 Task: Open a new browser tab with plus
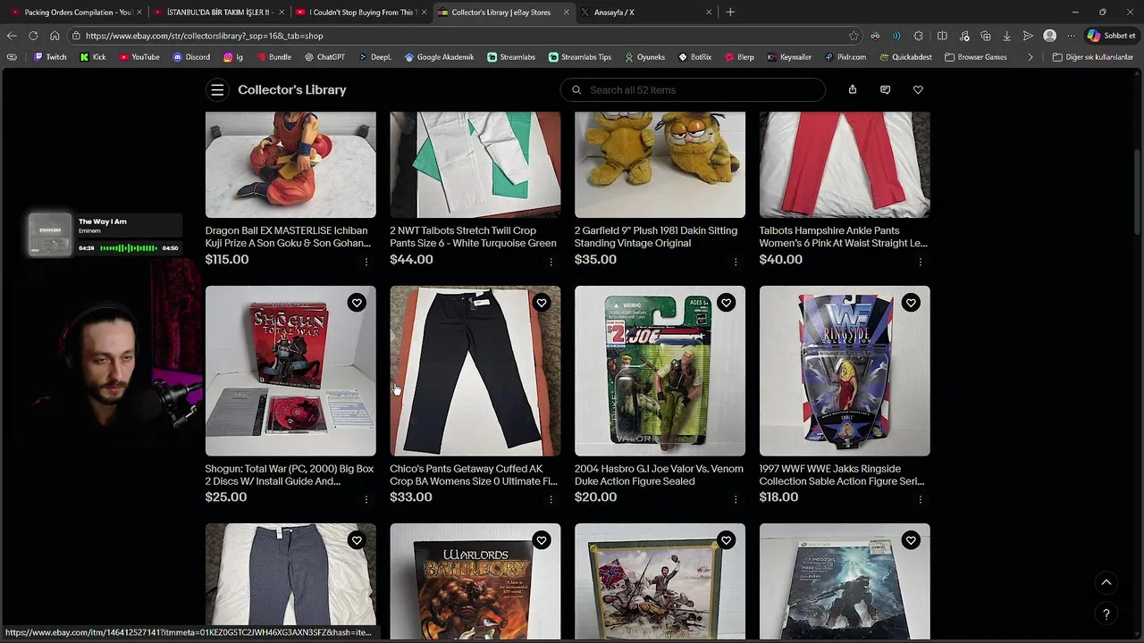point(730,12)
